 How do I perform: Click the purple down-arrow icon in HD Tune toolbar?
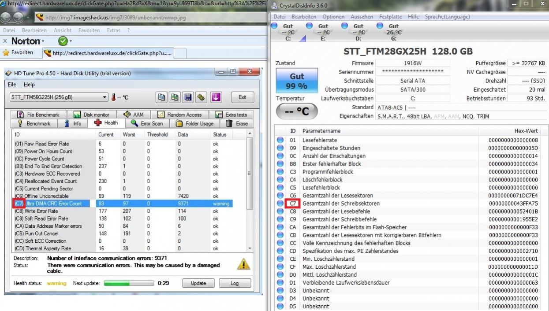(x=216, y=97)
